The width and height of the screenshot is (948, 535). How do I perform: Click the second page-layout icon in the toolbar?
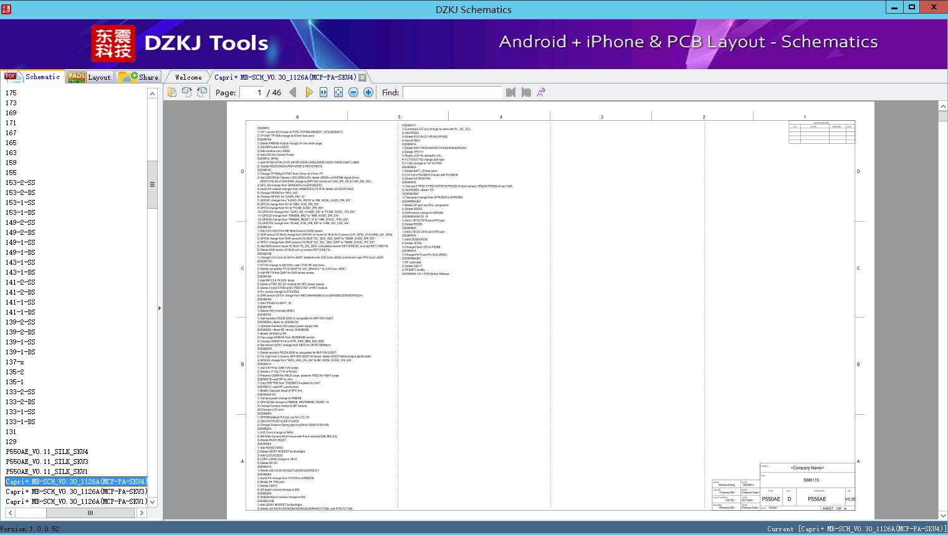187,92
